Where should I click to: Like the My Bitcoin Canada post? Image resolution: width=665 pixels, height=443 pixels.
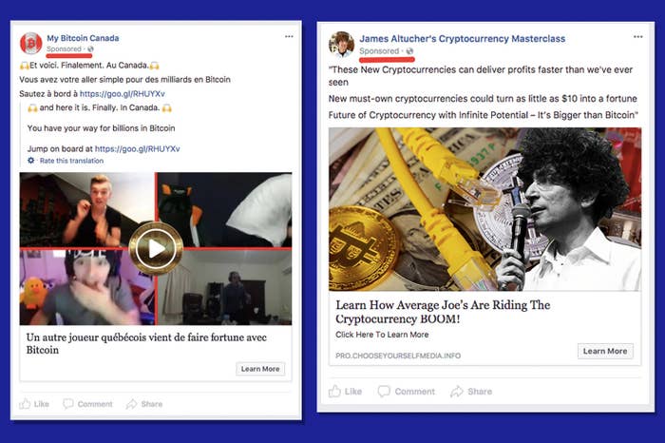(x=34, y=404)
